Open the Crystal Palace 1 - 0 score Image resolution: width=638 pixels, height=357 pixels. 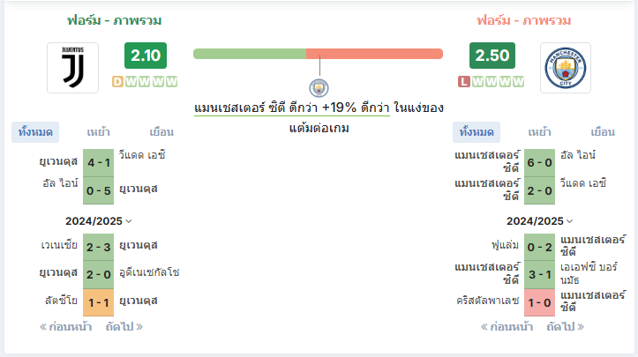[x=539, y=302]
